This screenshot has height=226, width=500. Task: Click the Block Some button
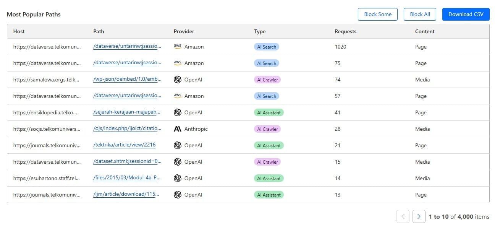tap(377, 14)
